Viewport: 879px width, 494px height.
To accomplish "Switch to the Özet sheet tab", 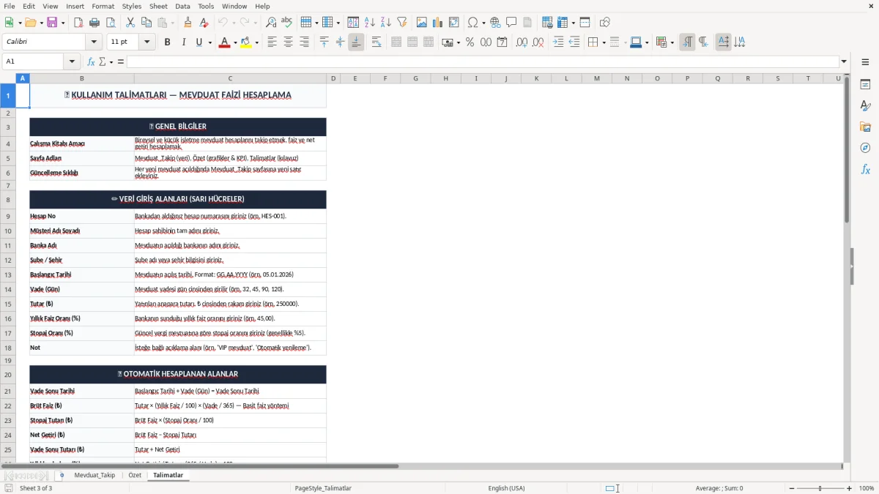I will tap(135, 475).
